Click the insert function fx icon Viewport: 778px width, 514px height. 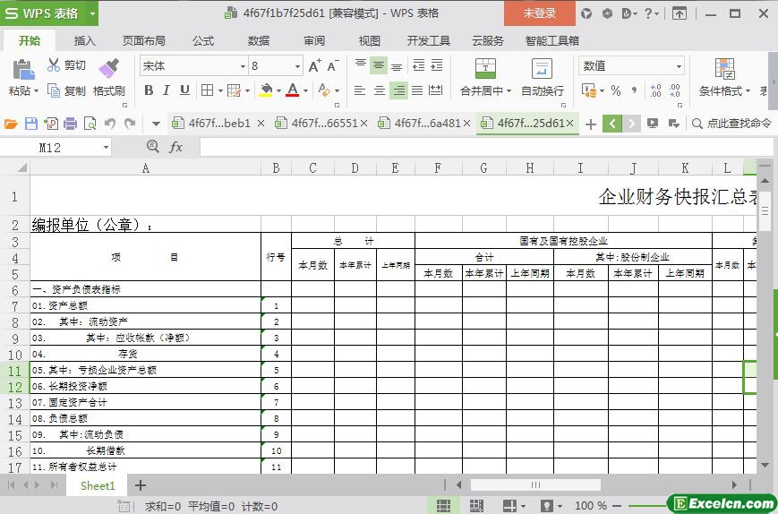click(x=175, y=147)
